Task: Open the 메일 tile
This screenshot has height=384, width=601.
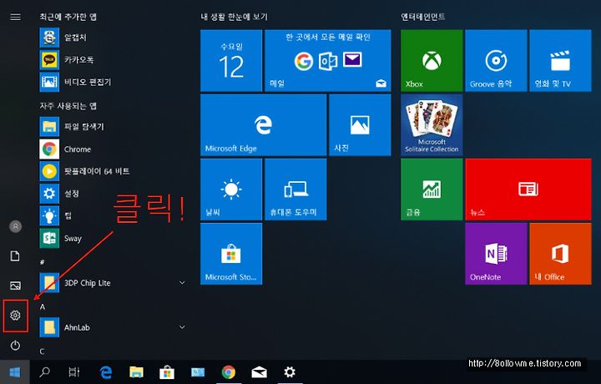Action: point(328,61)
